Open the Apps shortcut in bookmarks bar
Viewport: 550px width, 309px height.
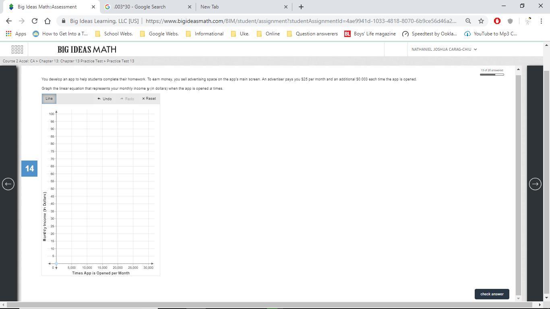16,34
